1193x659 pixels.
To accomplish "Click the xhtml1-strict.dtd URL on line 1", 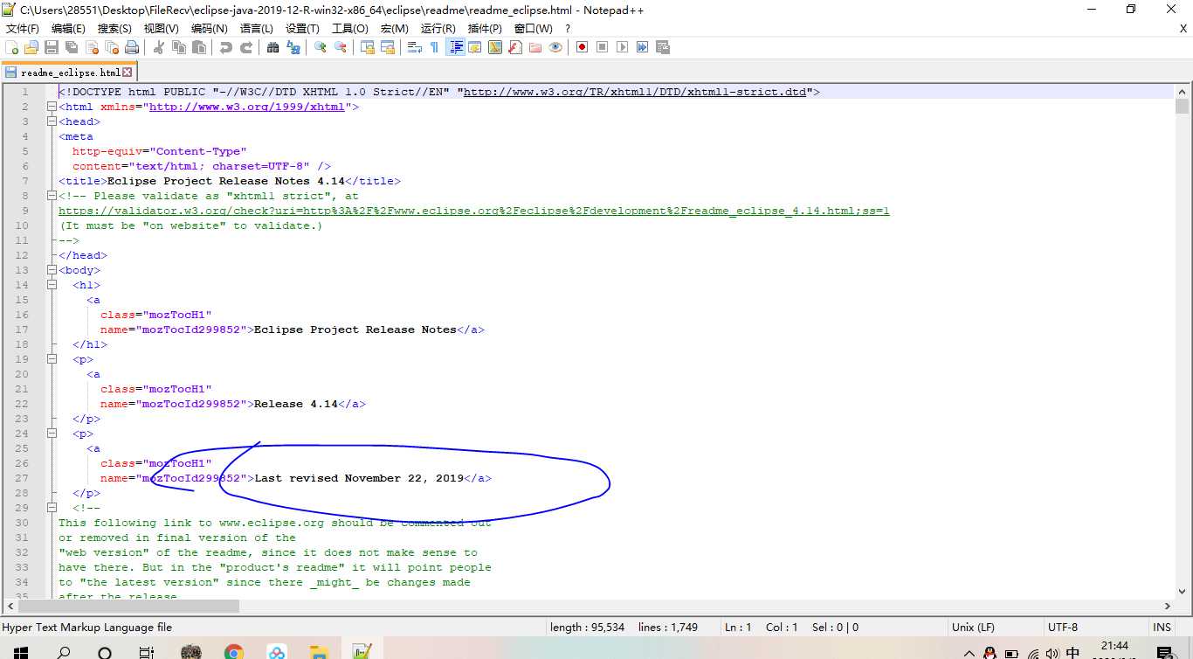I will 635,92.
